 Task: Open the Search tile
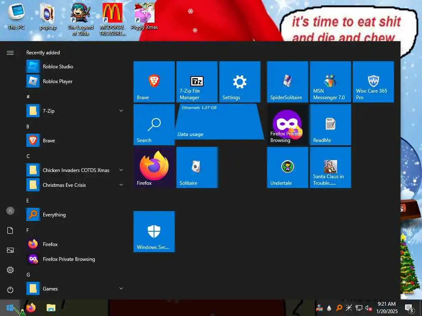154,125
